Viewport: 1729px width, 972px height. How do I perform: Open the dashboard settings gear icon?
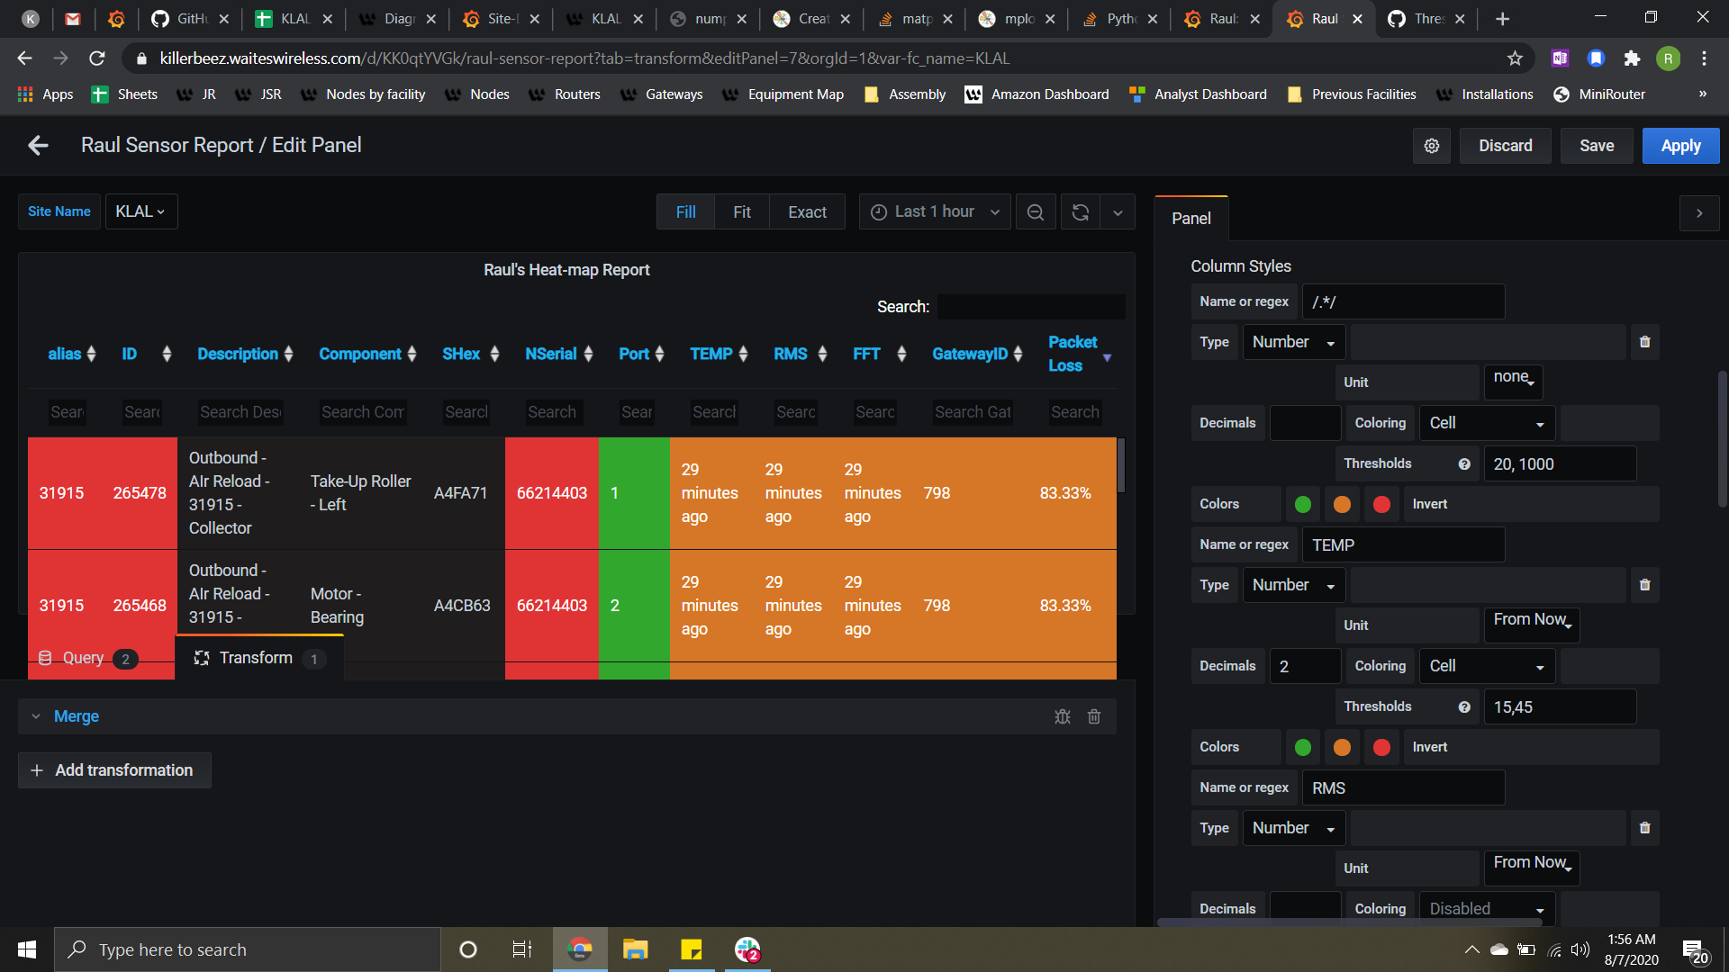1431,145
